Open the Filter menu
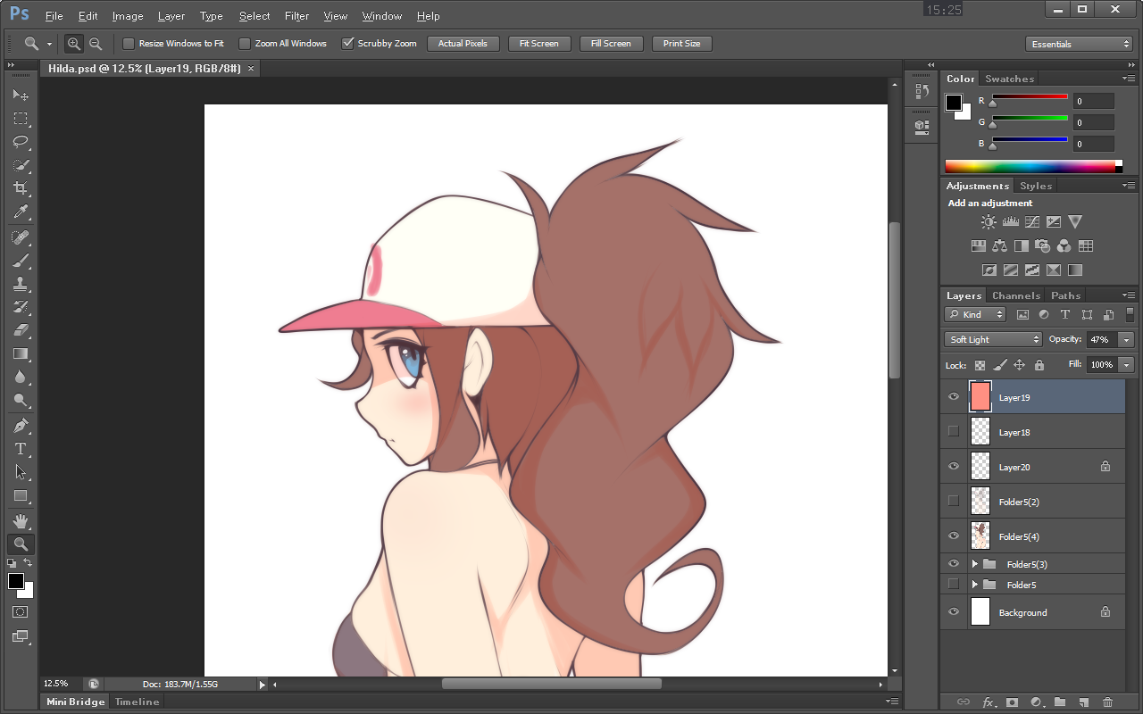The height and width of the screenshot is (714, 1143). point(296,16)
